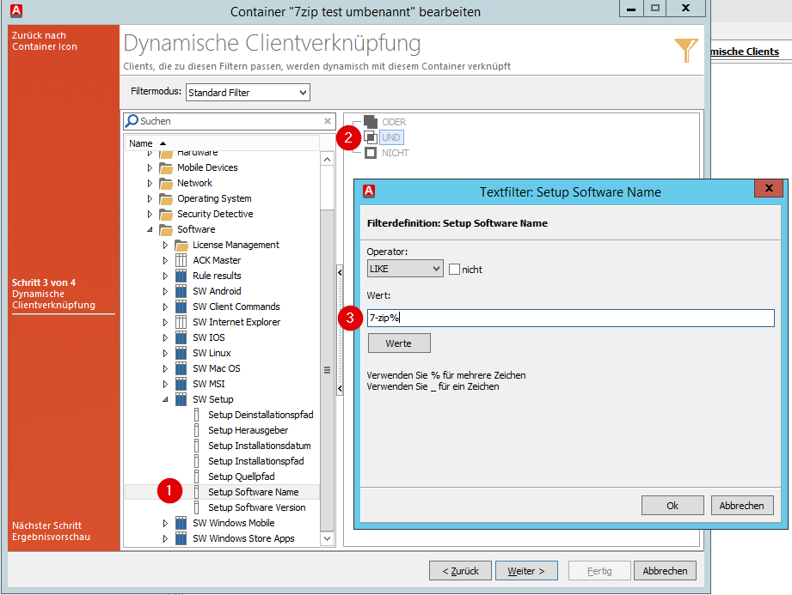Click the ACK Master table icon

[x=181, y=260]
